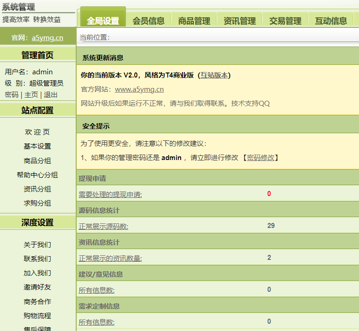The height and width of the screenshot is (331, 359).
Task: Select 帮助中心分组 from the sidebar
Action: coord(37,175)
